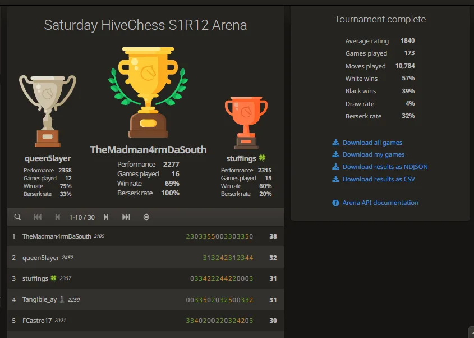Click score 30 of FCastro17
Viewport: 474px width, 338px height.
[273, 321]
